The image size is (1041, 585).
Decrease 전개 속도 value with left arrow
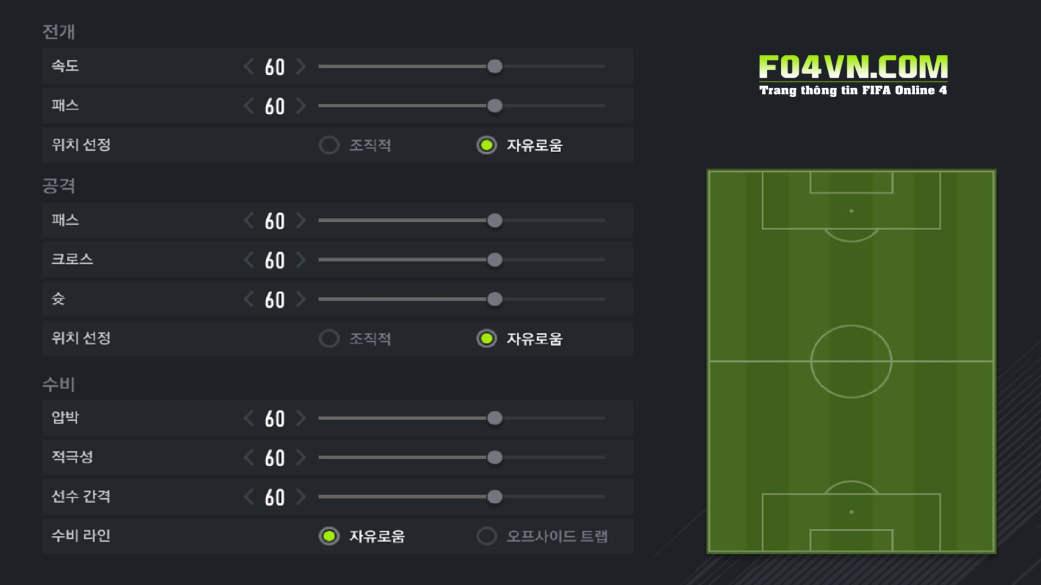click(x=249, y=67)
